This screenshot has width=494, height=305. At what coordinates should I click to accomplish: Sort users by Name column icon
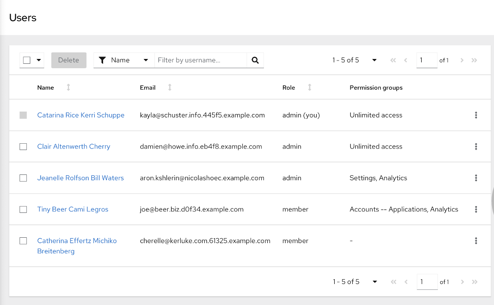tap(68, 88)
